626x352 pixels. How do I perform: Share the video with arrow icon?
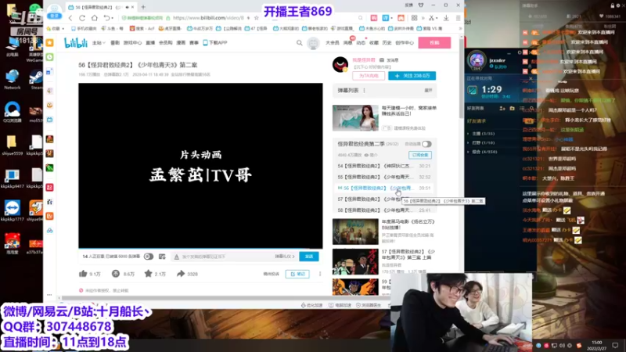[181, 274]
